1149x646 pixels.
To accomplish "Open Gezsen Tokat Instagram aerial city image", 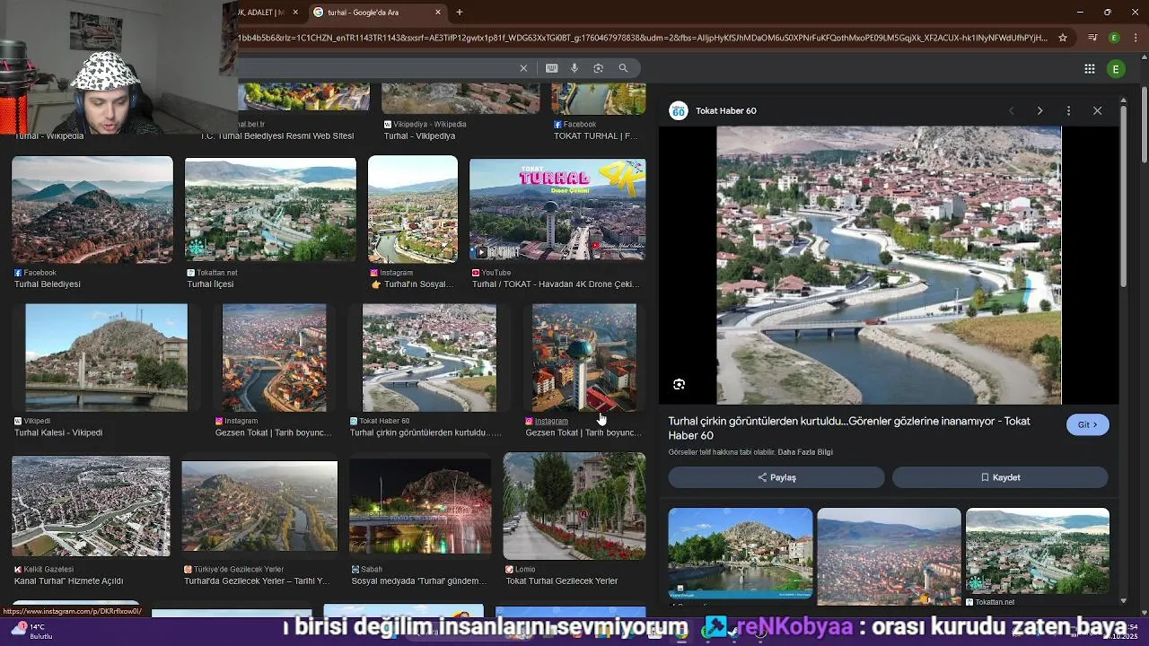I will tap(275, 357).
